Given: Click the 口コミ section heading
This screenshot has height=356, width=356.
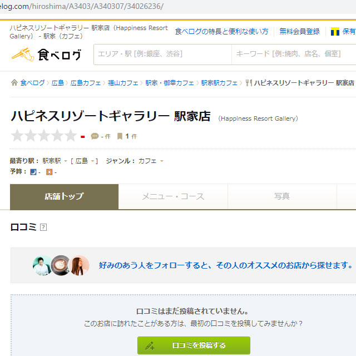Looking at the screenshot, I should click(23, 227).
